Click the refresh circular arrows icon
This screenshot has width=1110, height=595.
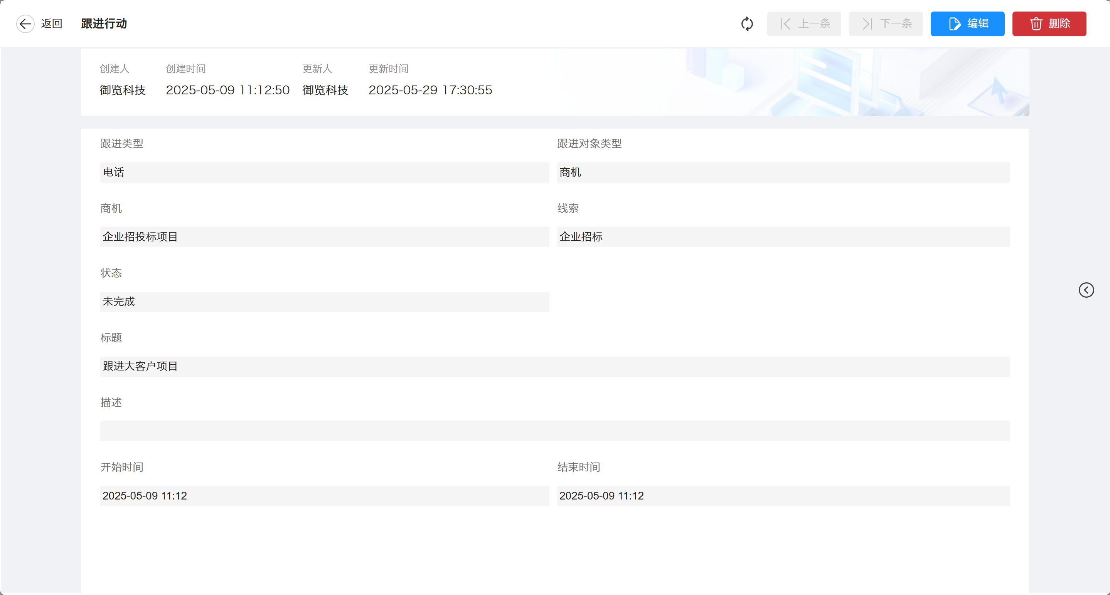coord(747,23)
